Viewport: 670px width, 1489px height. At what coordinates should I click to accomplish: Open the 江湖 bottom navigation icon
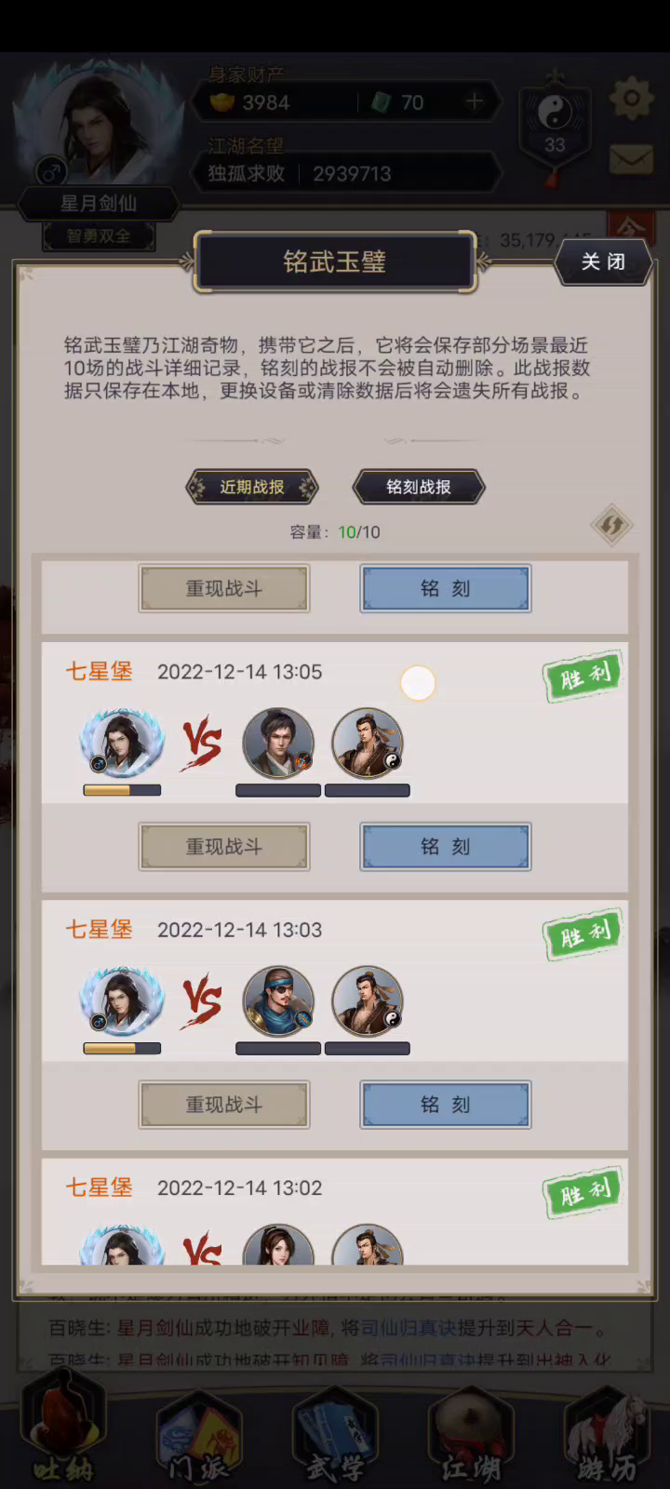471,1438
